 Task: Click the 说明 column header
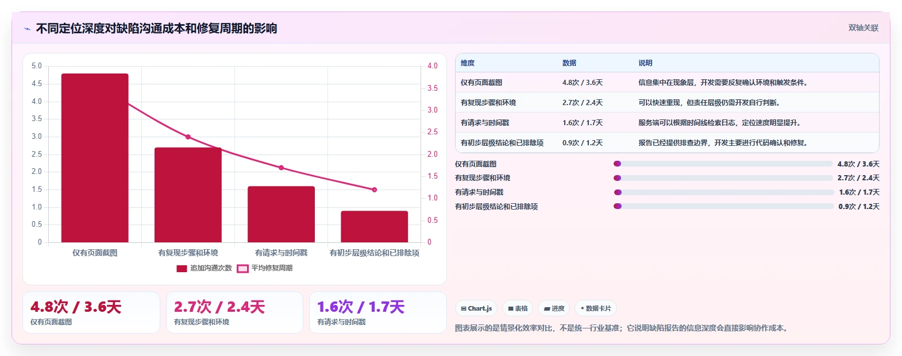645,63
